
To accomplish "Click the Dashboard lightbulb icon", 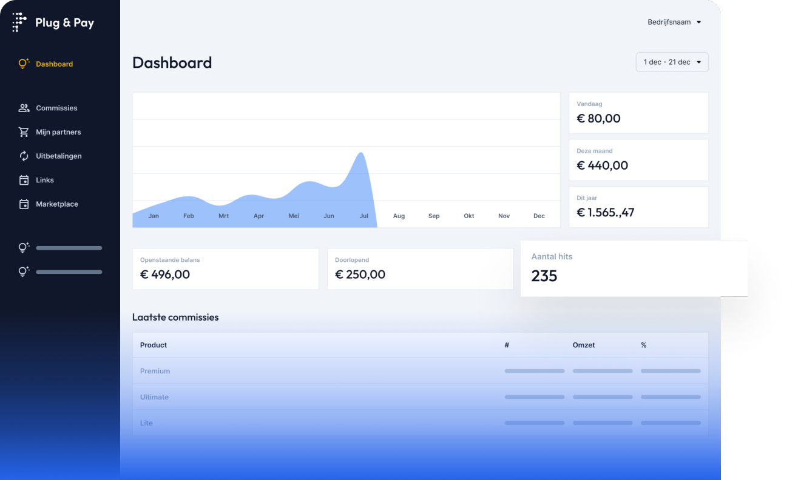I will [x=24, y=64].
